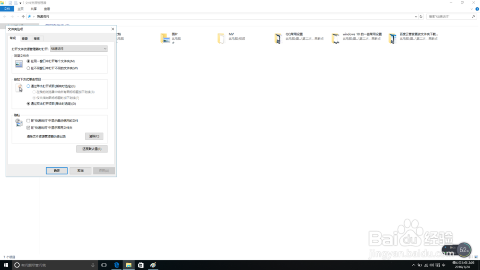This screenshot has width=480, height=270.
Task: Click the 取消 button
Action: click(80, 171)
